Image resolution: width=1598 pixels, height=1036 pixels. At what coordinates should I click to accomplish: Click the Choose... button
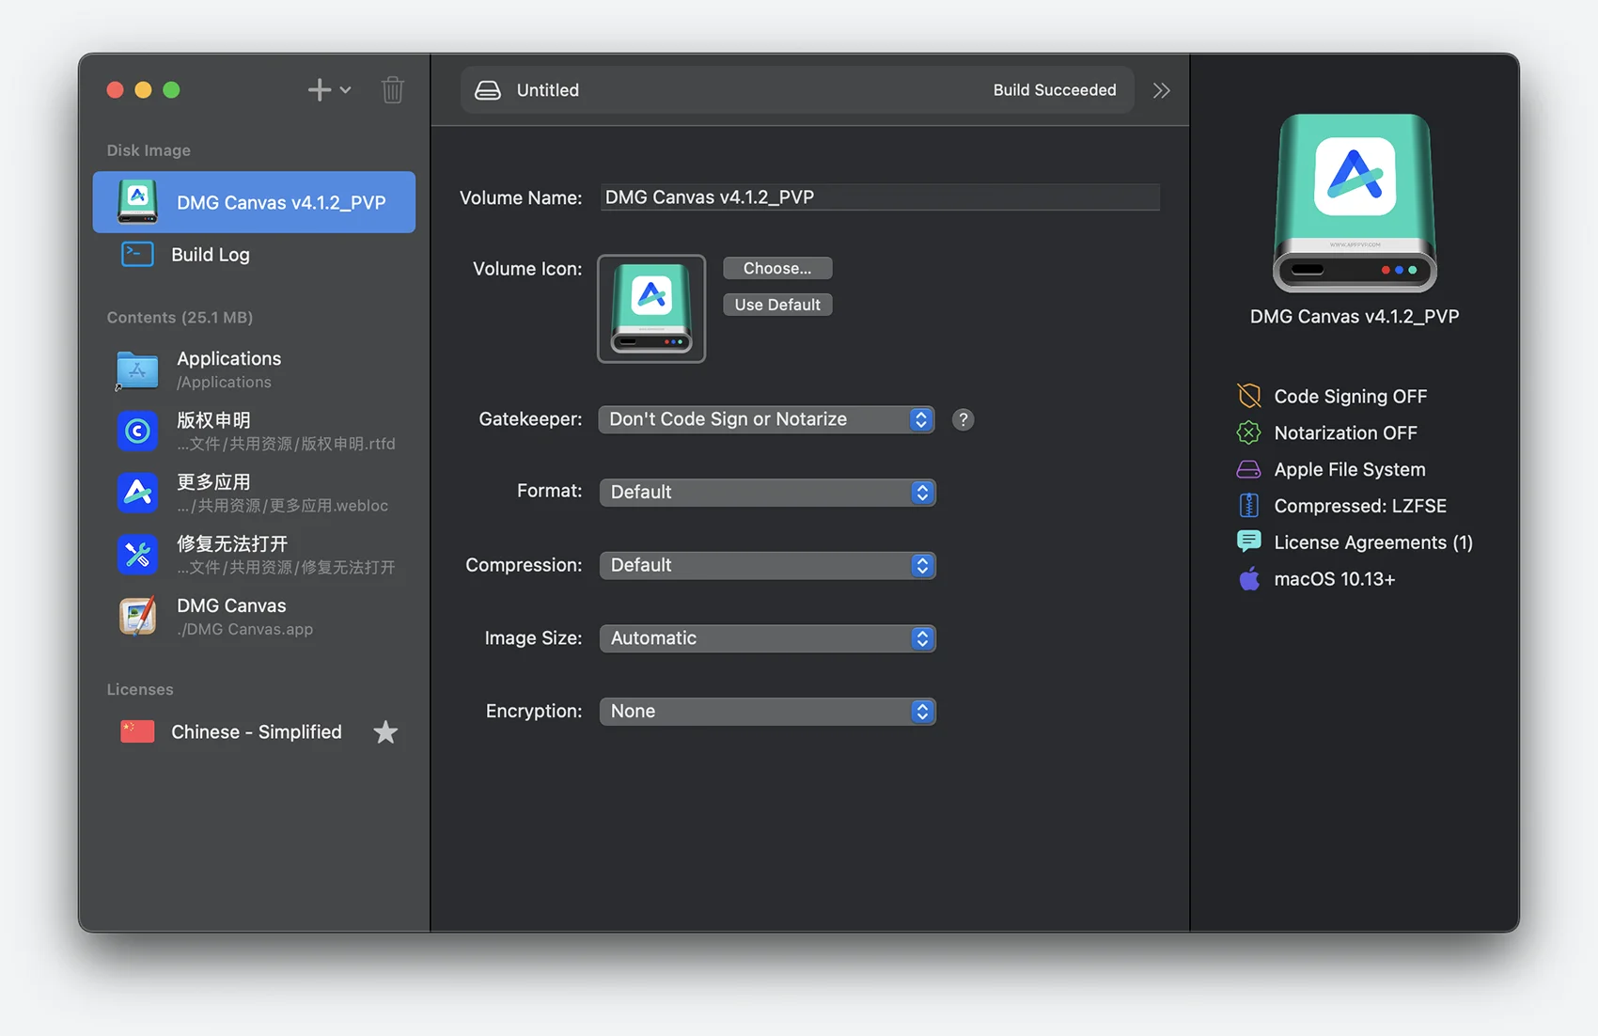777,268
